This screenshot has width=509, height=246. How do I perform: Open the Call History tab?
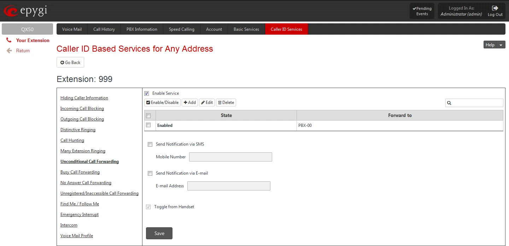(x=104, y=29)
